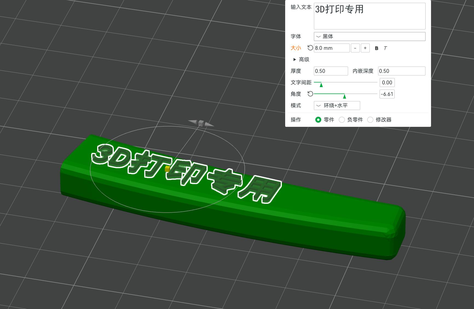Reset the angle rotation value

(x=310, y=94)
